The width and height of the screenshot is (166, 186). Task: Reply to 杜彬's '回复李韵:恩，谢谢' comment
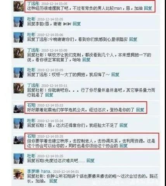click(x=77, y=24)
